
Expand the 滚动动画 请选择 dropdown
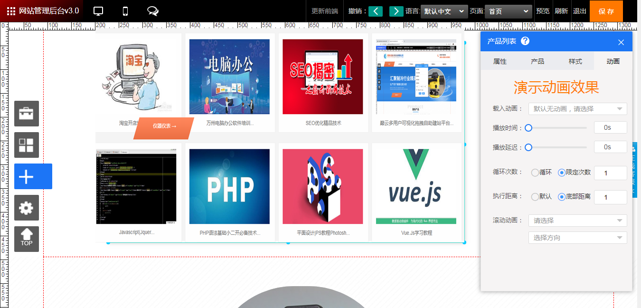[x=577, y=221]
